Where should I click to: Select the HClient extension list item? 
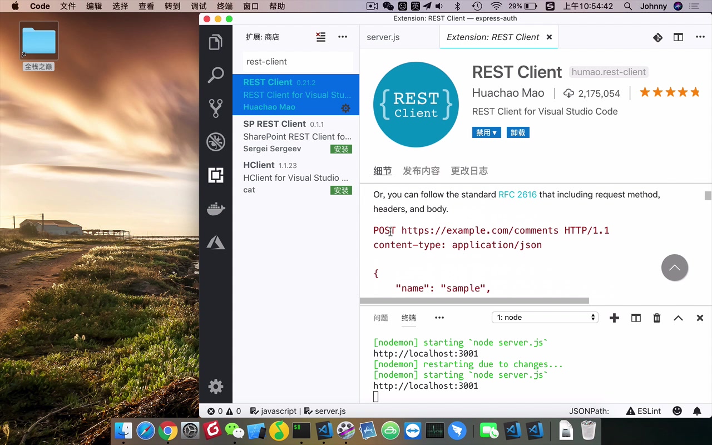pos(296,177)
